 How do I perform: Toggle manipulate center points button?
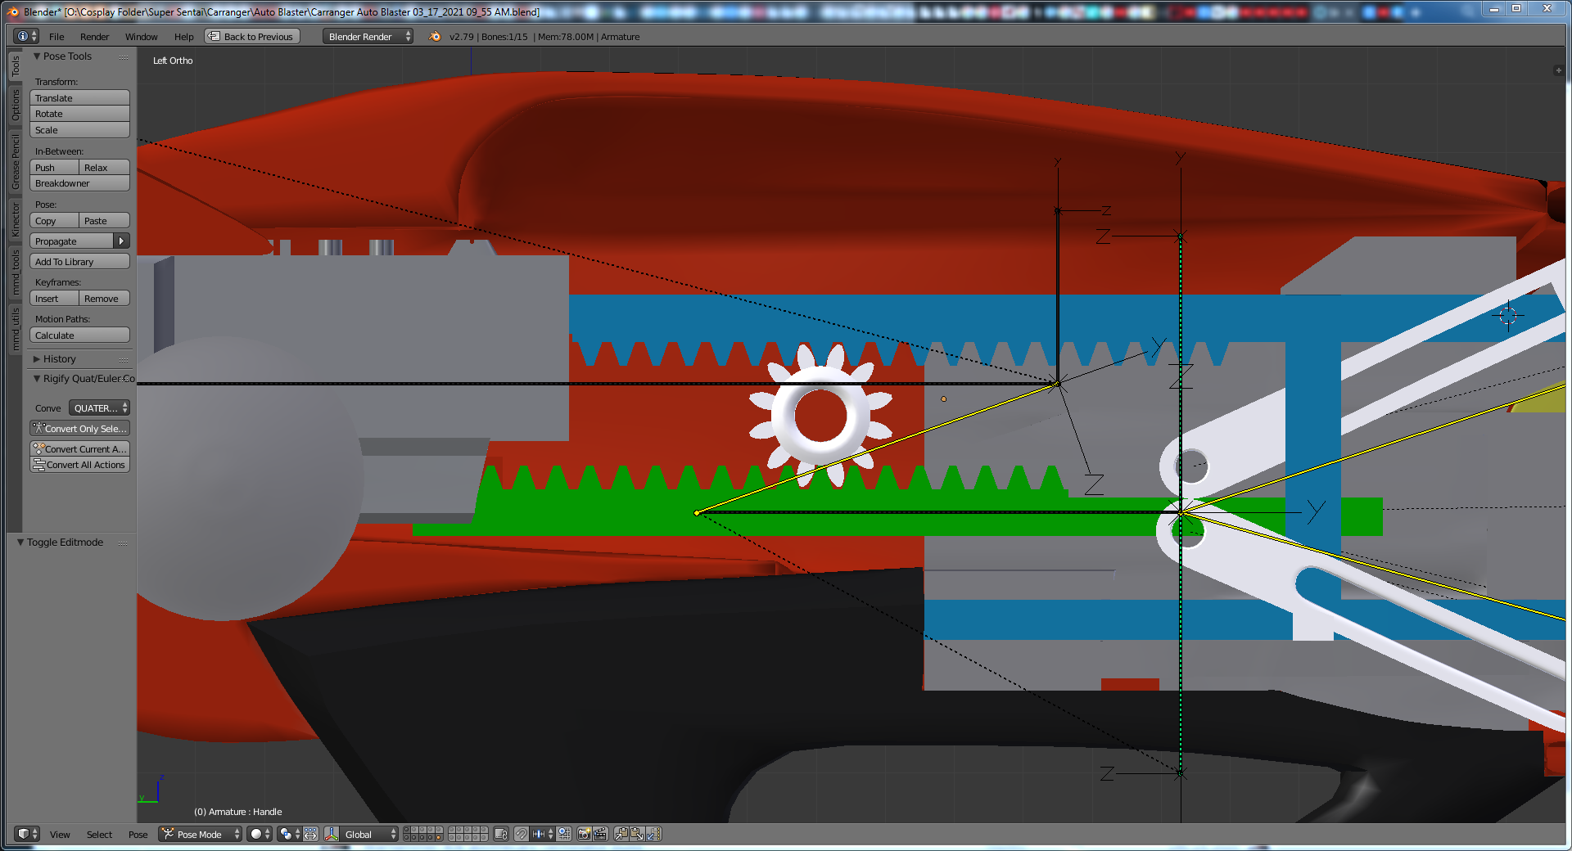[x=311, y=834]
